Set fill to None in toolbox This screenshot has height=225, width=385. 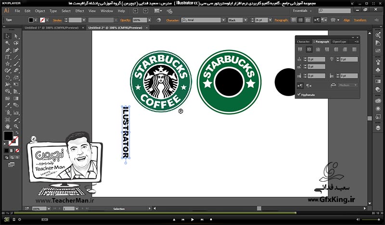tap(17, 150)
